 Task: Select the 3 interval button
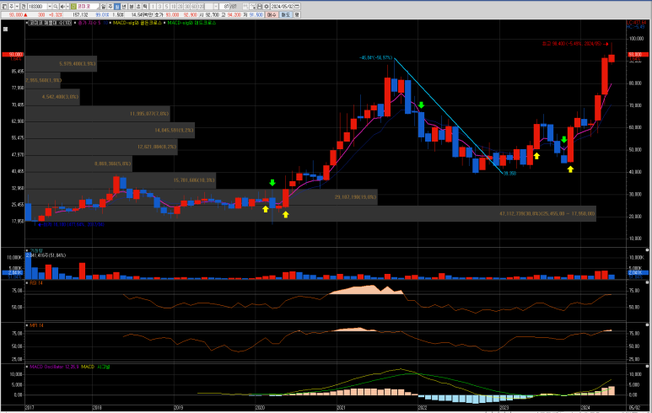159,7
